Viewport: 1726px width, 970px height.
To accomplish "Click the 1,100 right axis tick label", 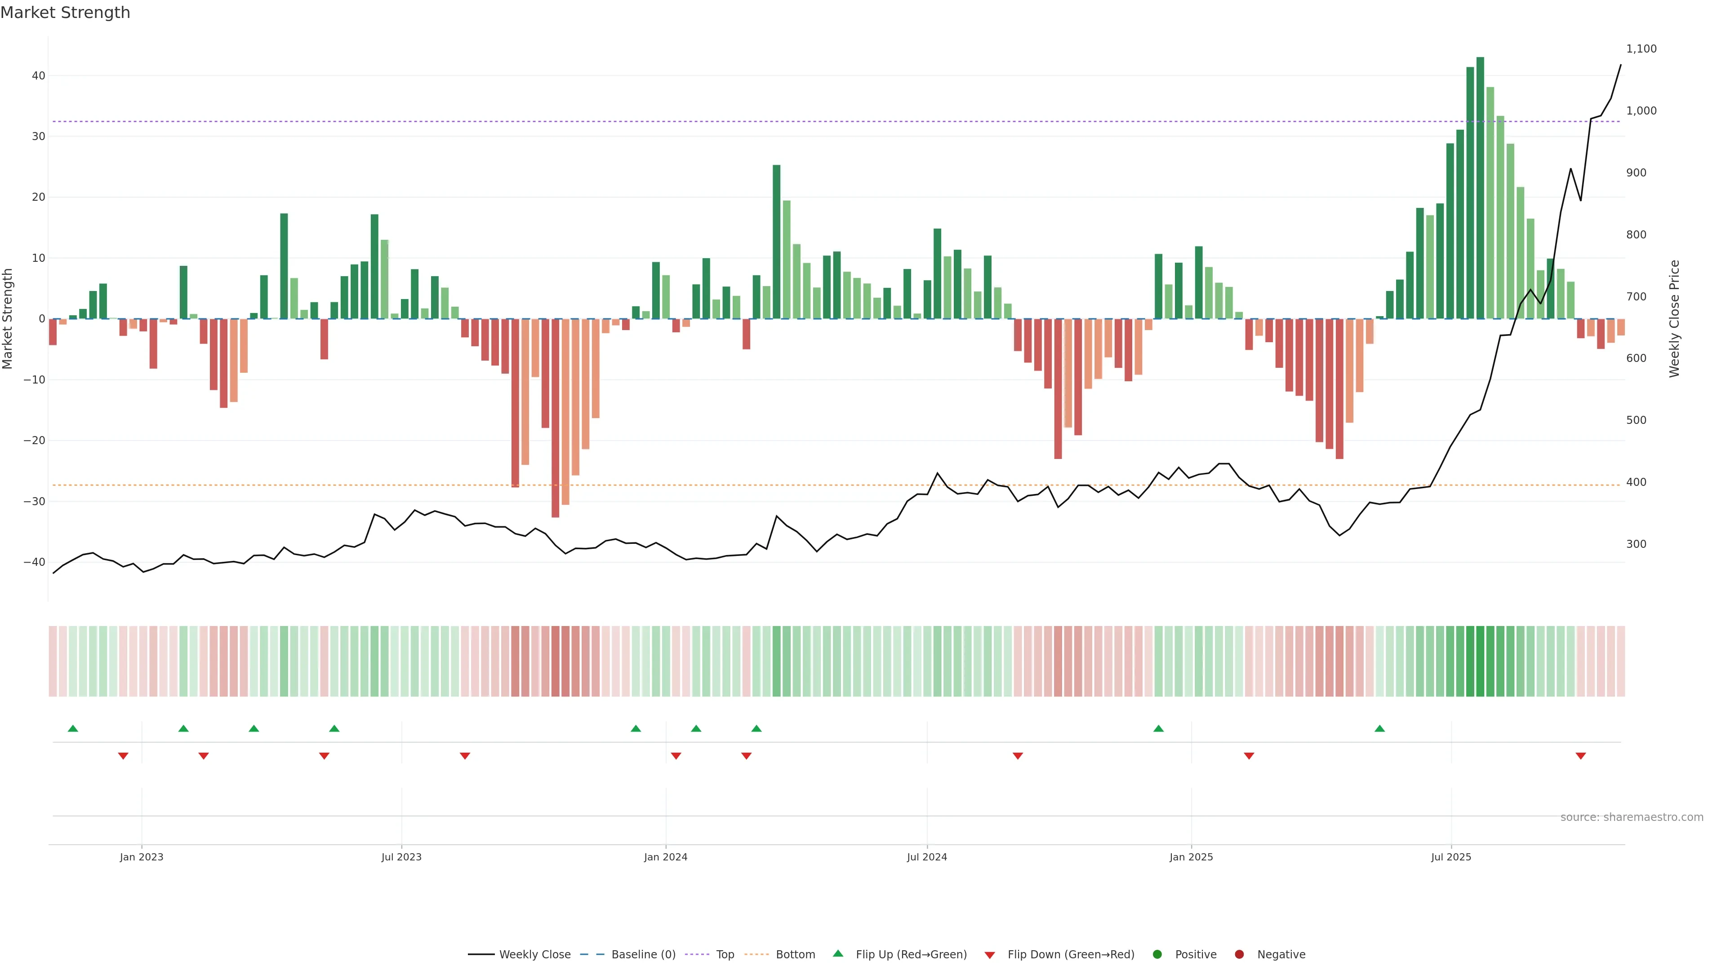I will 1641,49.
